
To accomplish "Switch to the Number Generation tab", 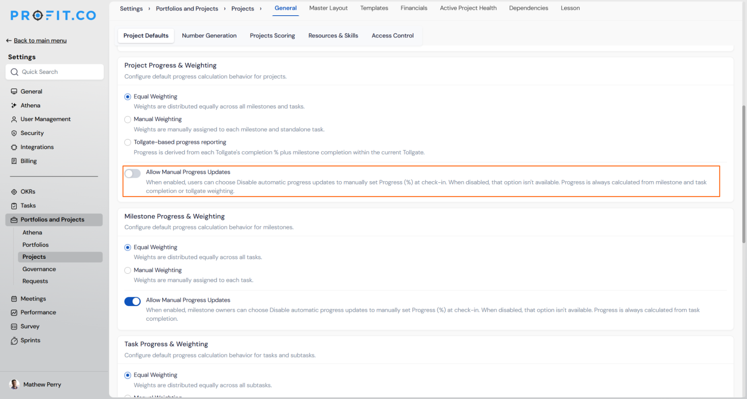I will (x=209, y=35).
